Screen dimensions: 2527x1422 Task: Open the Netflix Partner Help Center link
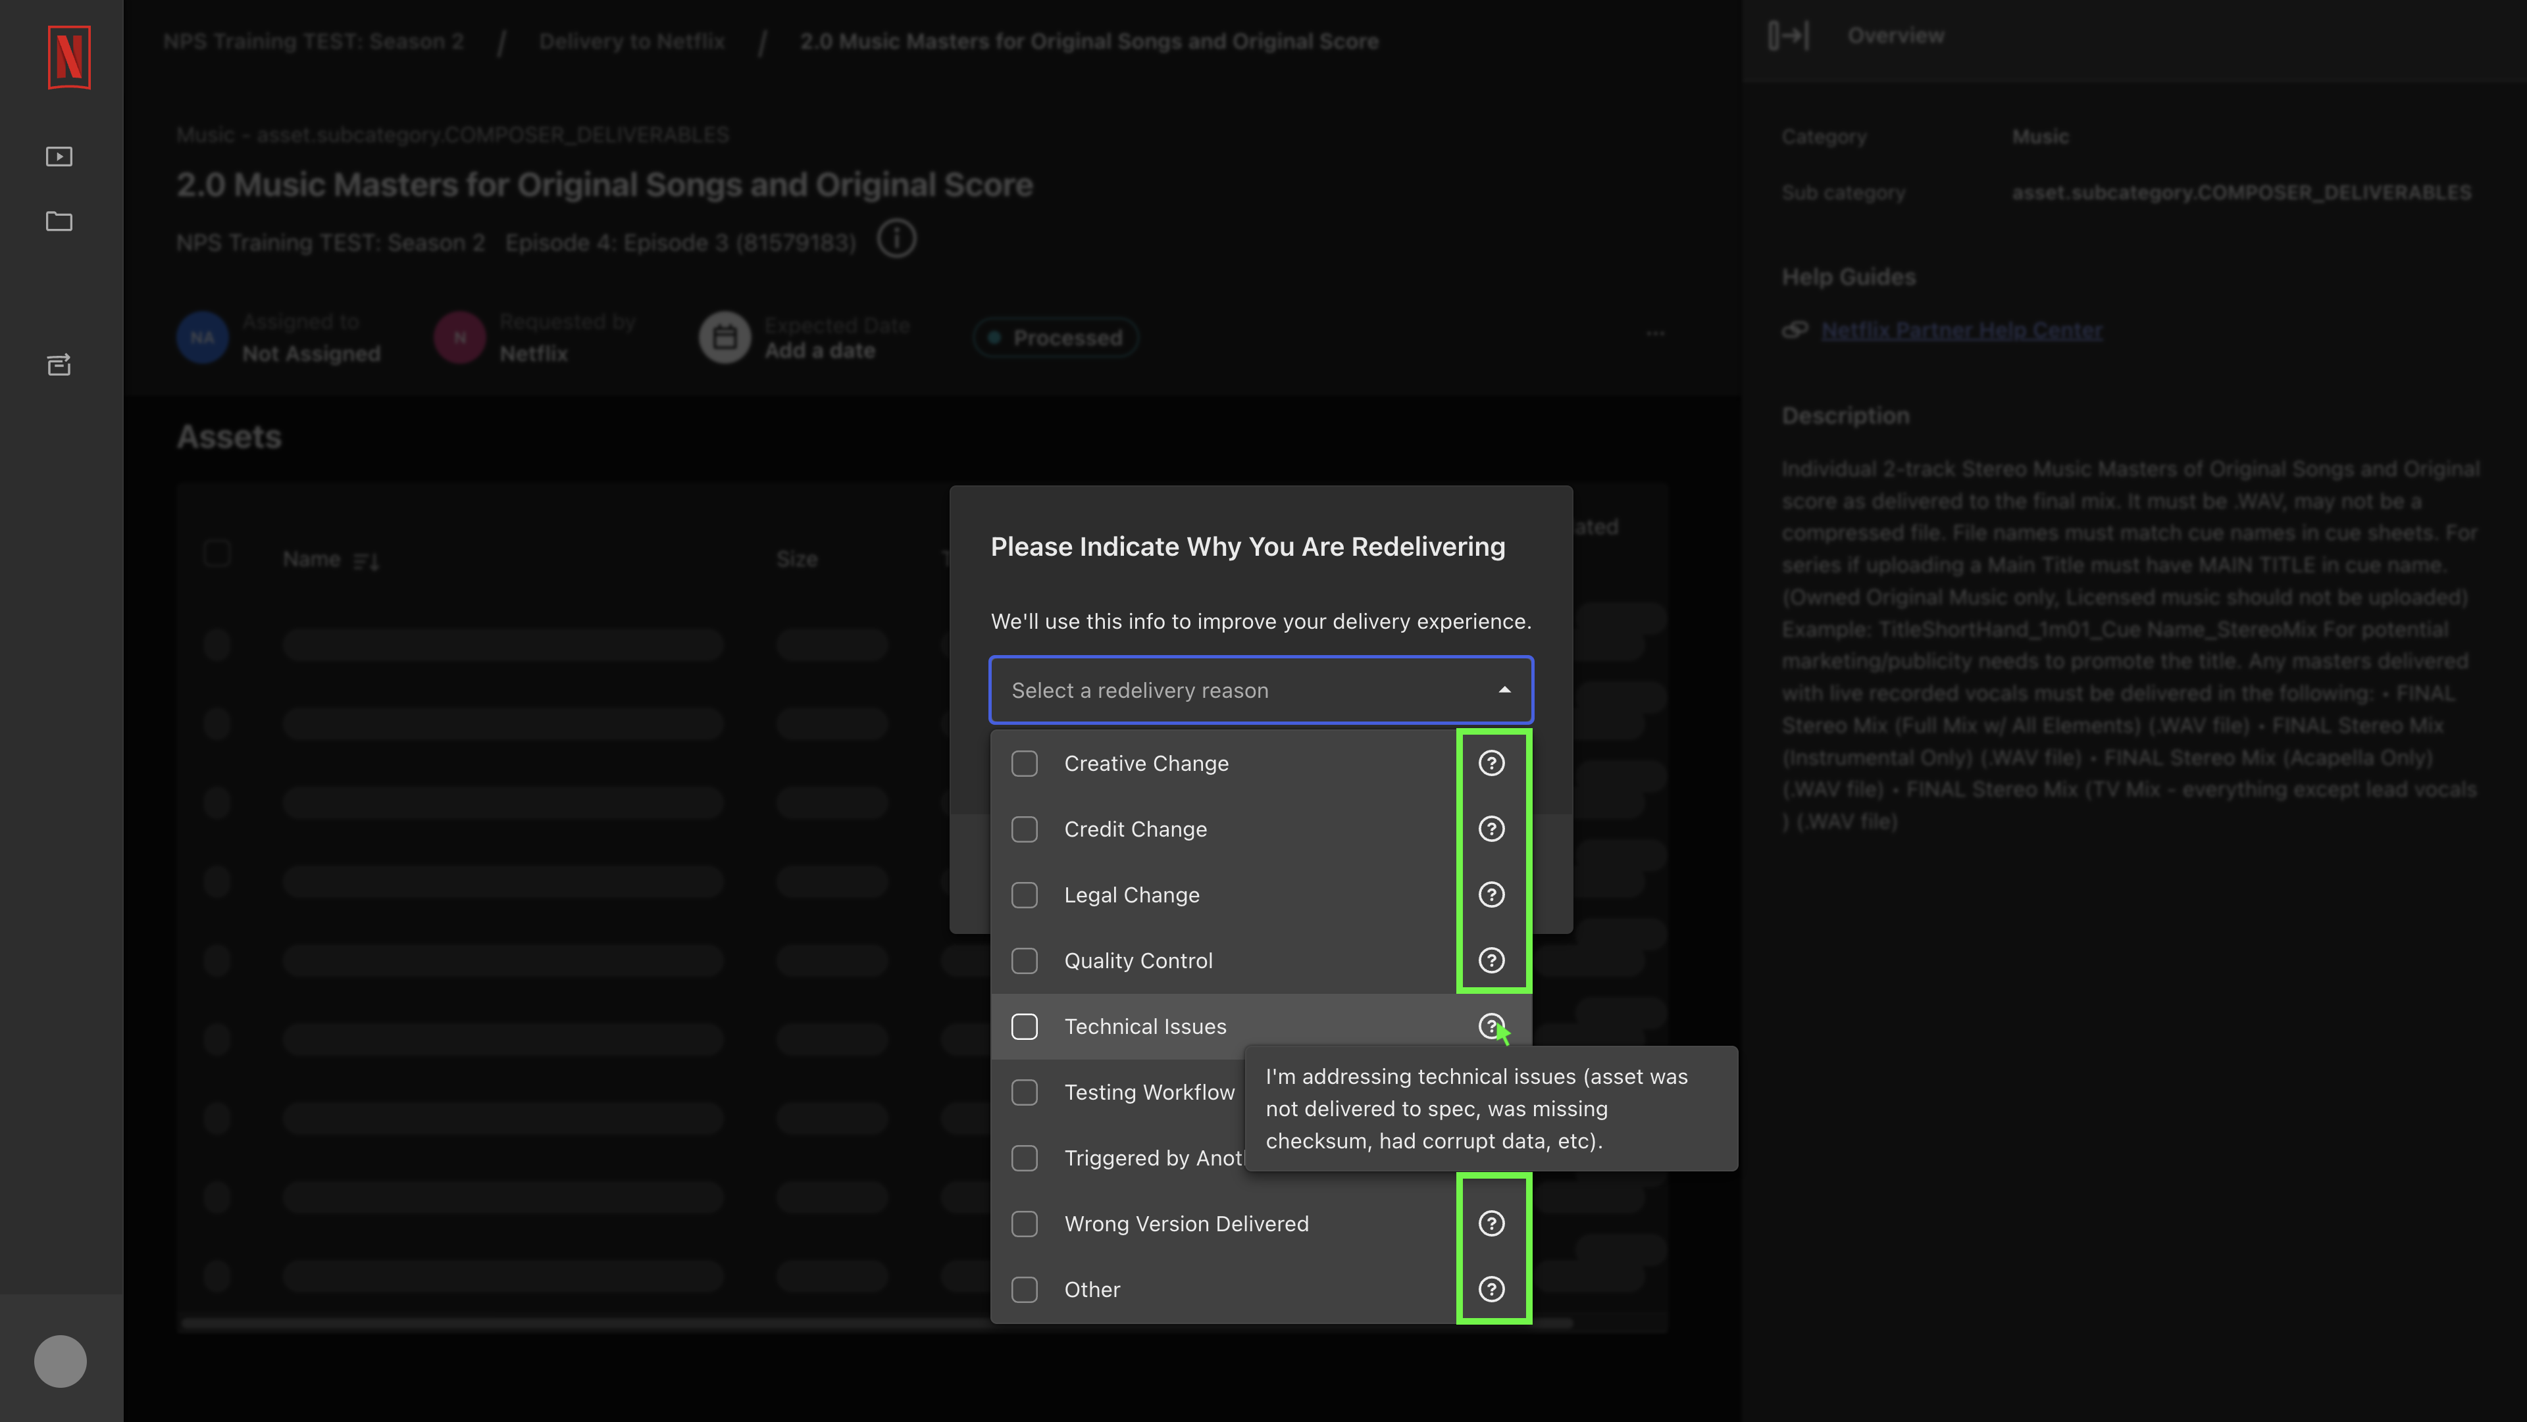(1961, 330)
